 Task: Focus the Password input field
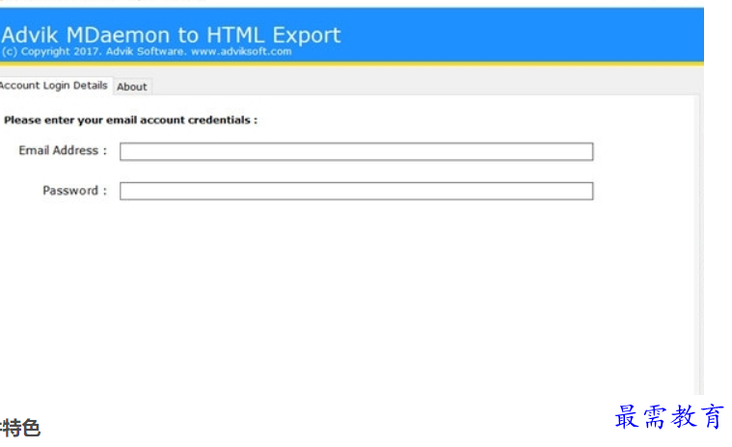(x=356, y=191)
